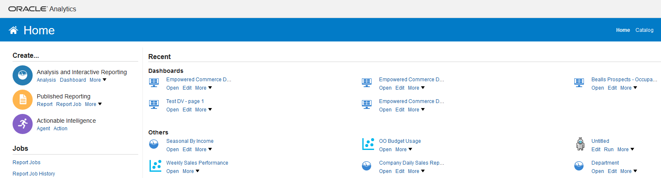Click Run under the Untitled agent
The image size is (661, 178).
[609, 150]
